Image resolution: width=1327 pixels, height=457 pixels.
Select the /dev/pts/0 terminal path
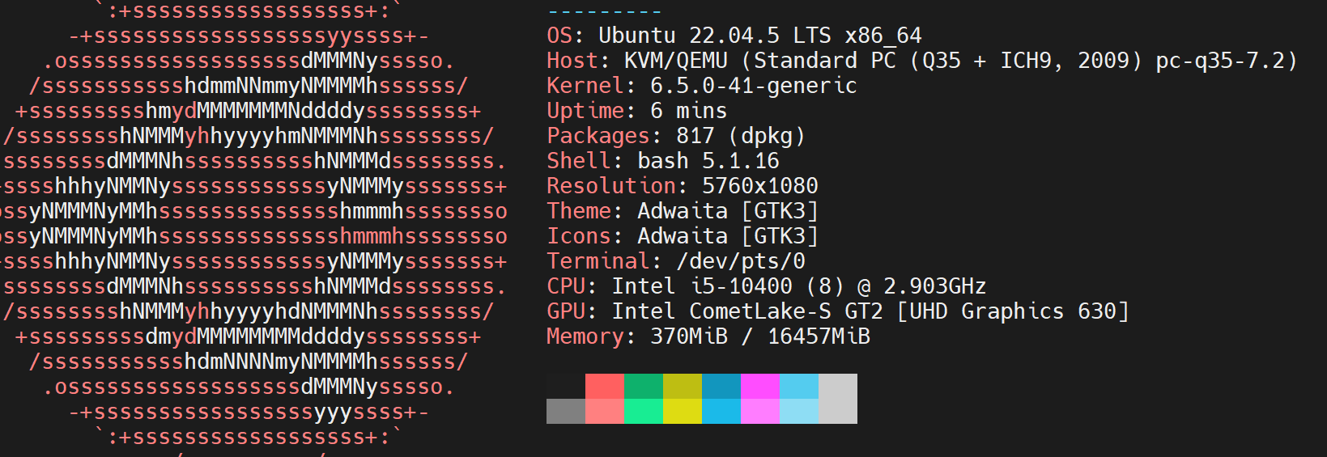(740, 261)
